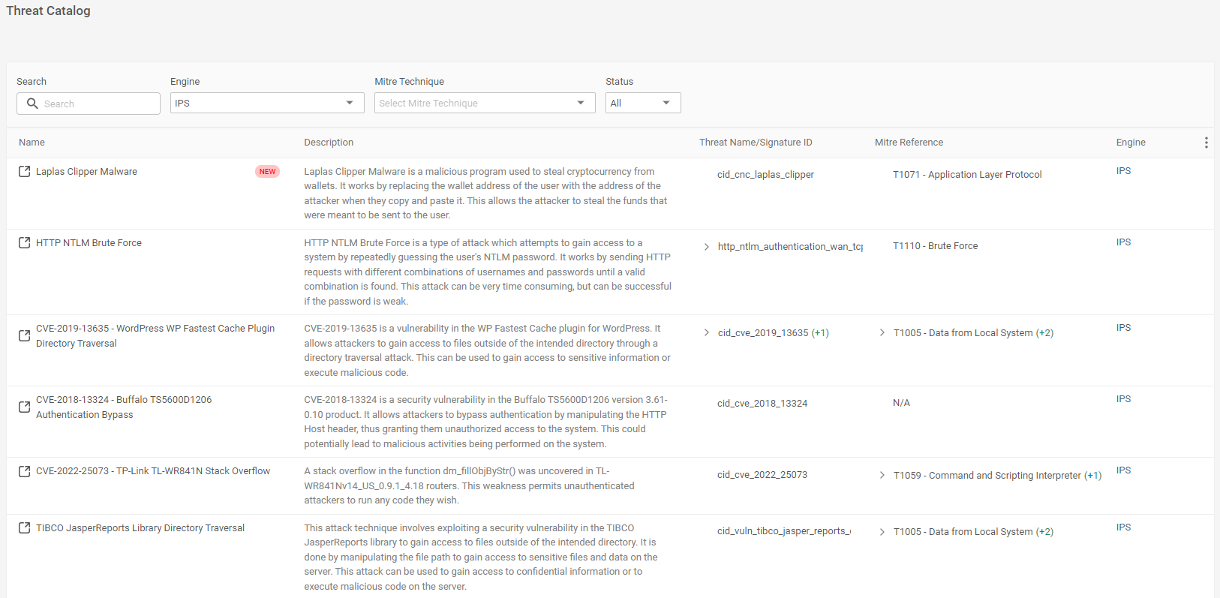
Task: Open CVE-2018-13324 Buffalo entry link icon
Action: tap(24, 407)
